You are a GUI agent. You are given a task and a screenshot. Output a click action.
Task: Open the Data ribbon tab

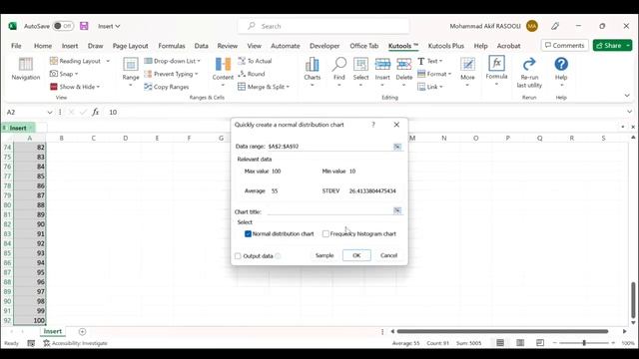coord(201,46)
